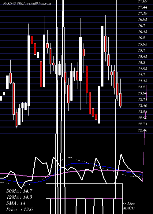Click the 15.95 price axis label
The width and height of the screenshot is (153, 214).
coord(143,44)
